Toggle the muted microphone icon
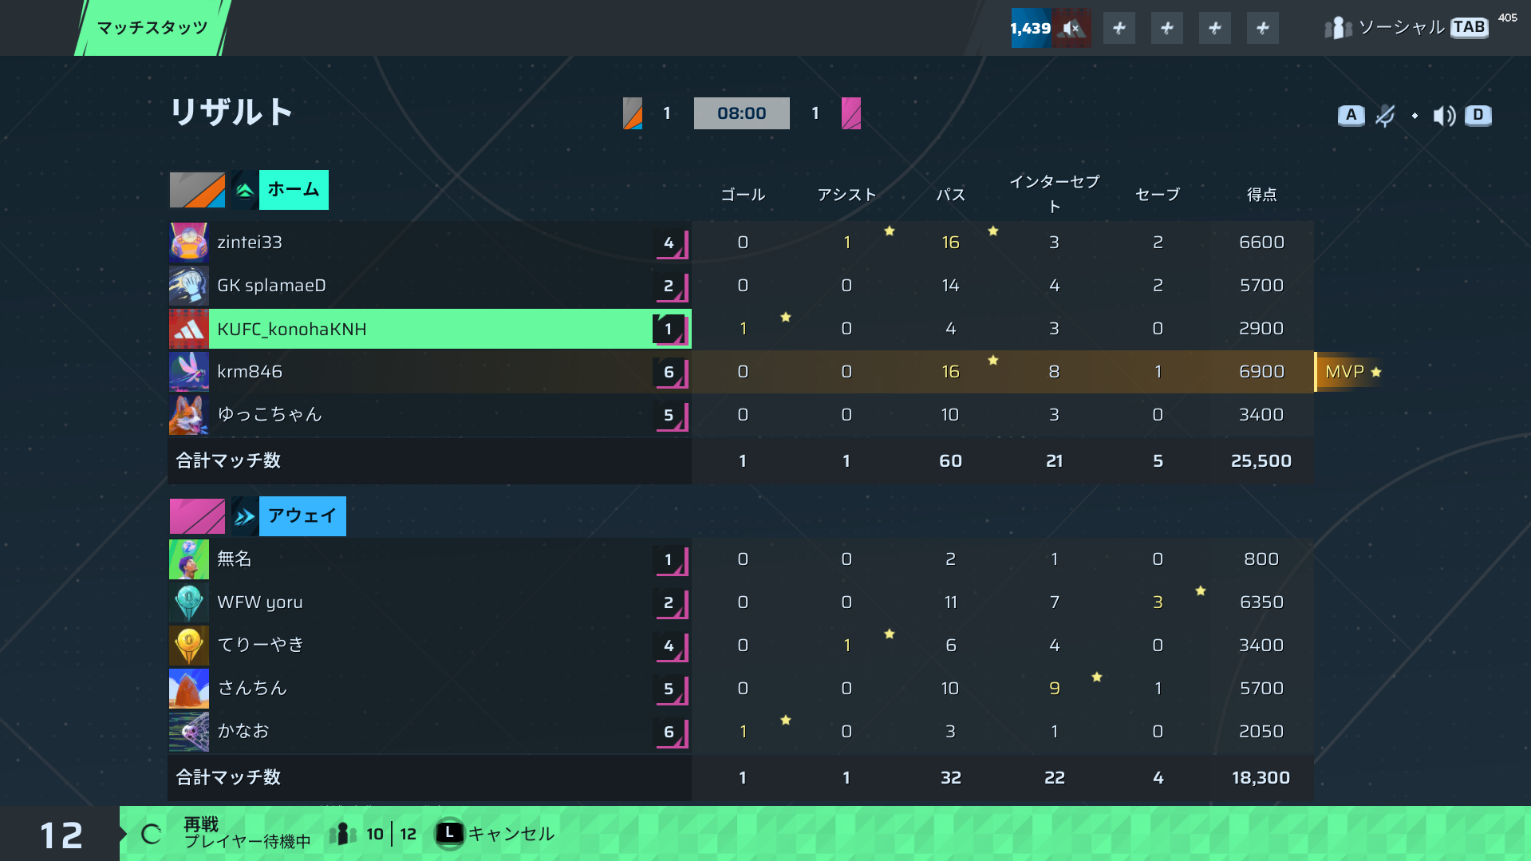This screenshot has width=1531, height=861. tap(1386, 116)
